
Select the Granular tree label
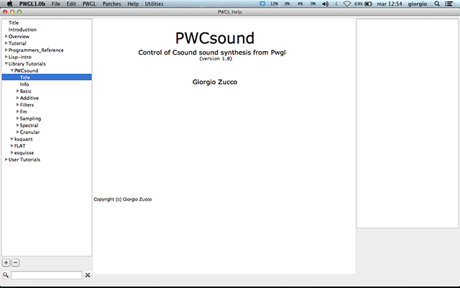coord(29,132)
